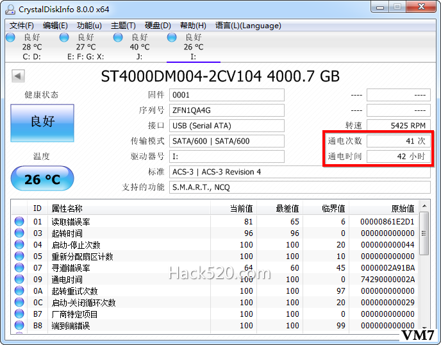Click the transfer mode field SATA/600 | SATA/600

tap(227, 141)
